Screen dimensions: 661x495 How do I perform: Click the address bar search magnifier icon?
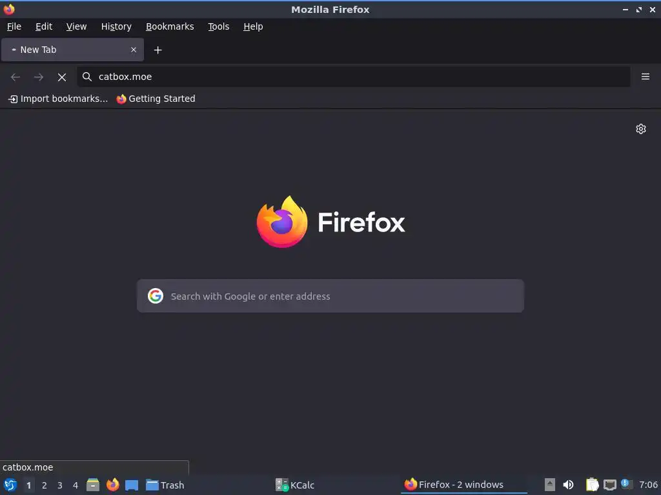click(87, 77)
